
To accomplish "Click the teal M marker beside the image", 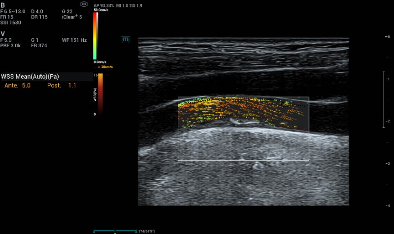I will (126, 39).
